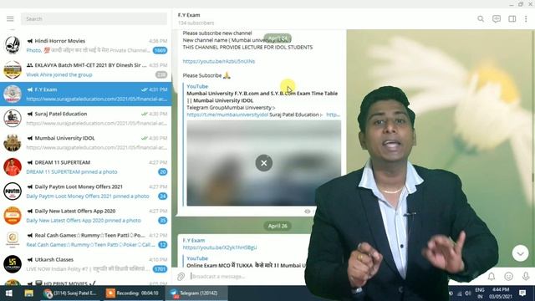Click F.Y Exam sender name in post
The height and width of the screenshot is (301, 535).
[x=194, y=240]
